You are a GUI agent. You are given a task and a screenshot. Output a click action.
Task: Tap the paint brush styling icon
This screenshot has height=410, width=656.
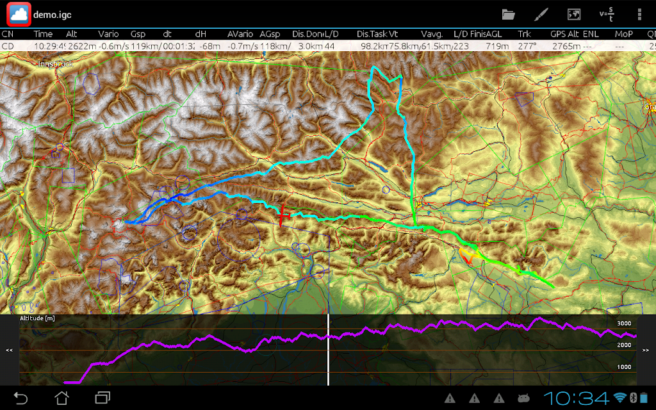click(x=541, y=15)
